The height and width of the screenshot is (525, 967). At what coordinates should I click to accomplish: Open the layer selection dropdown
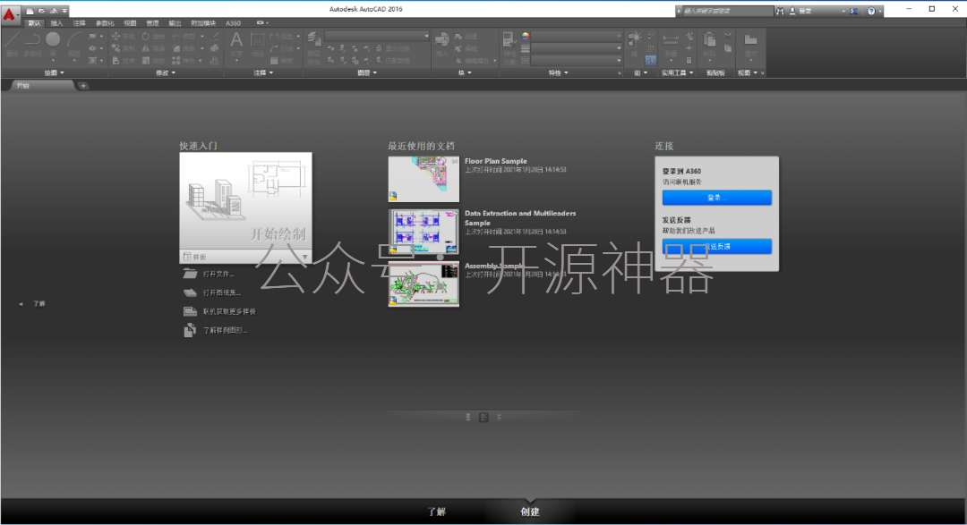[x=377, y=36]
